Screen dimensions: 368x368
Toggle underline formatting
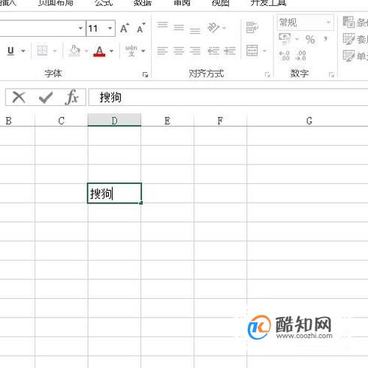(11, 51)
